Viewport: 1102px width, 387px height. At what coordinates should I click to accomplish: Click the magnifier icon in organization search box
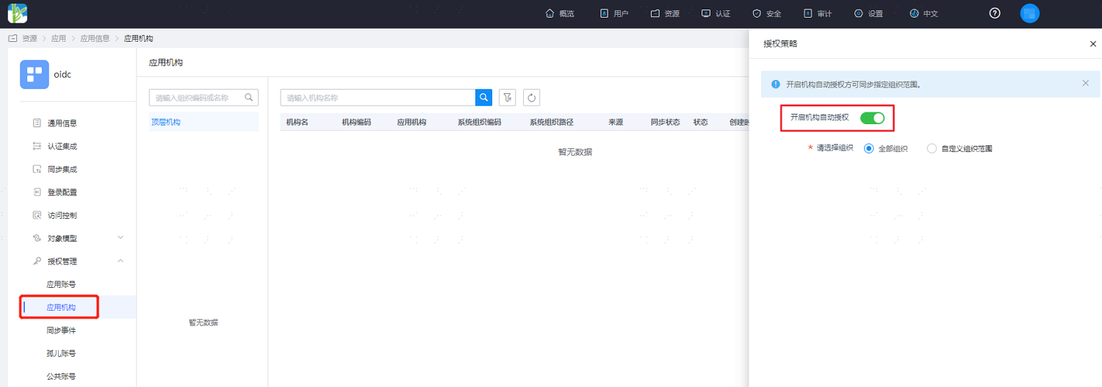point(249,97)
